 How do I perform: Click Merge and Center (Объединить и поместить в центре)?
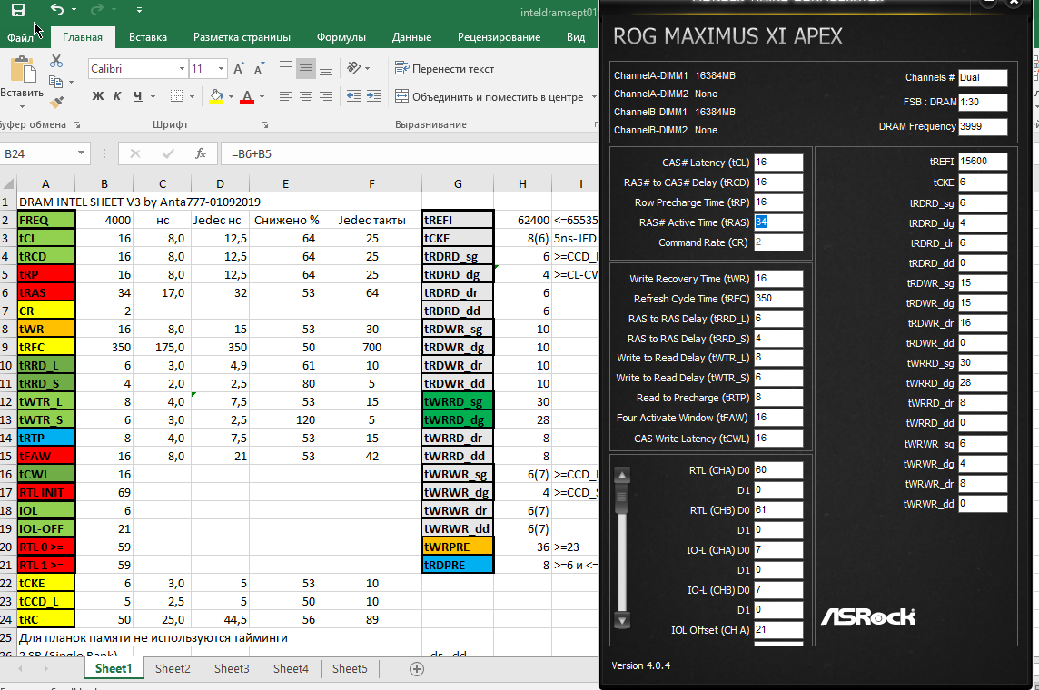490,96
